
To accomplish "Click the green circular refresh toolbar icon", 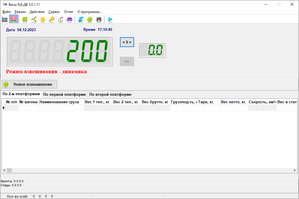I will point(90,19).
